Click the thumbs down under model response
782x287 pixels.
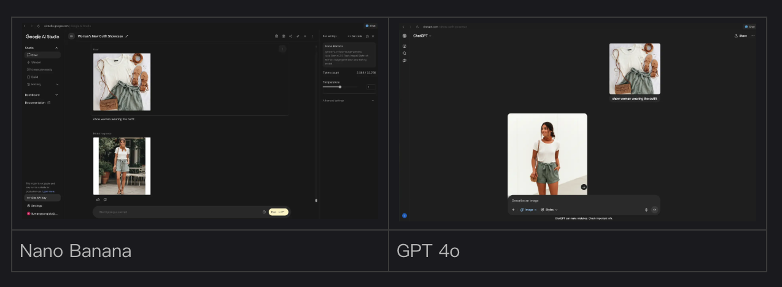point(105,199)
